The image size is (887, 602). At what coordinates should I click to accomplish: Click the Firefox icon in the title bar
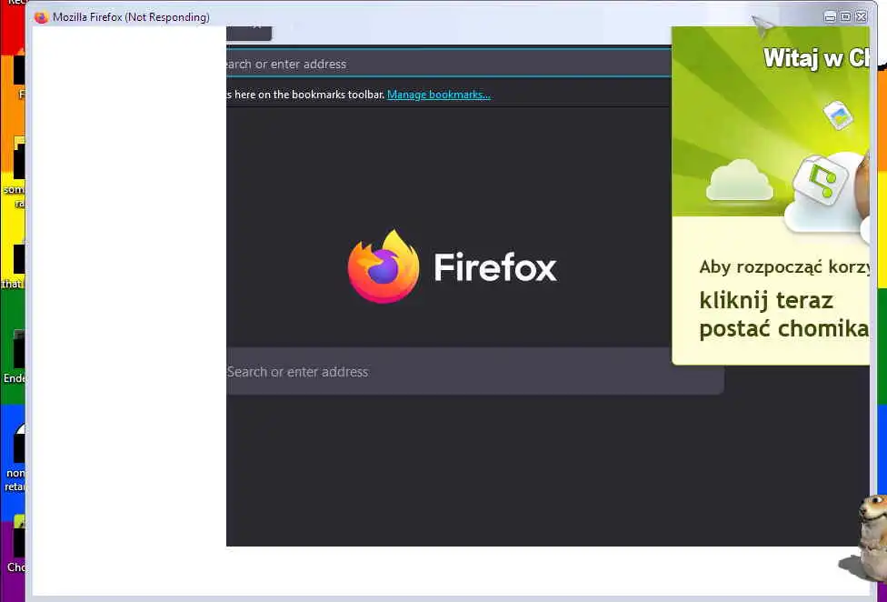click(41, 17)
